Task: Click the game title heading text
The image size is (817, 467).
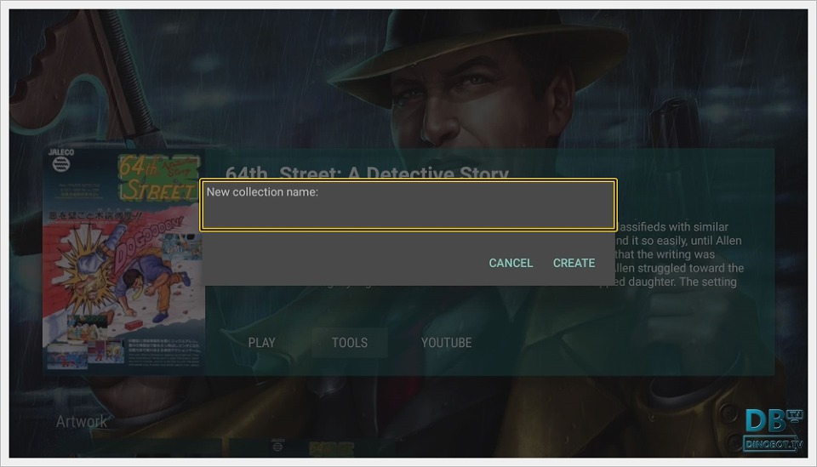Action: tap(368, 174)
